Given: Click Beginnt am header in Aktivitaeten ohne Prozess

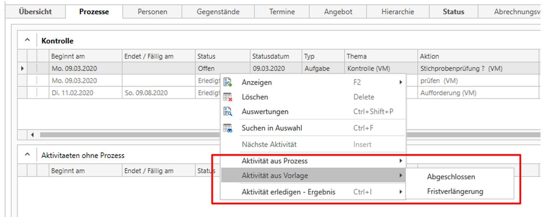Looking at the screenshot, I should pos(85,171).
